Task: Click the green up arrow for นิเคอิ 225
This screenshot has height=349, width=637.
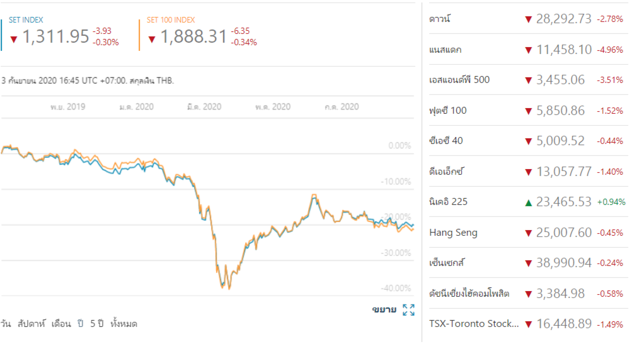Action: coord(529,202)
